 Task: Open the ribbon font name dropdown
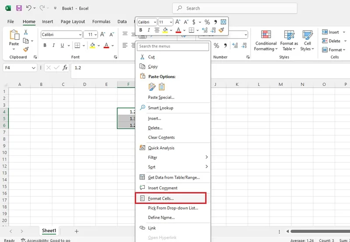pyautogui.click(x=80, y=35)
